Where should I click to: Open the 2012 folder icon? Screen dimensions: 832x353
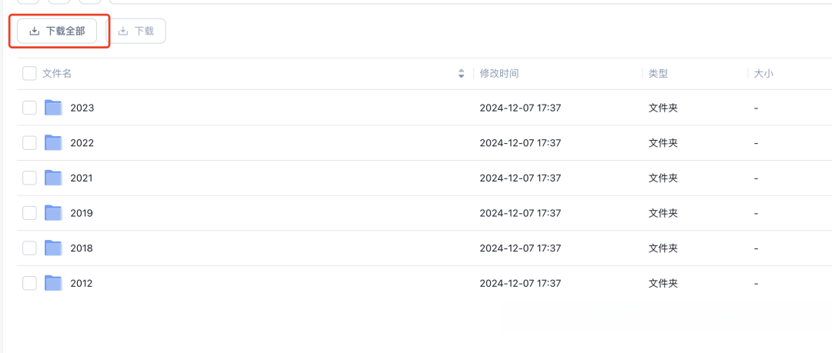53,283
